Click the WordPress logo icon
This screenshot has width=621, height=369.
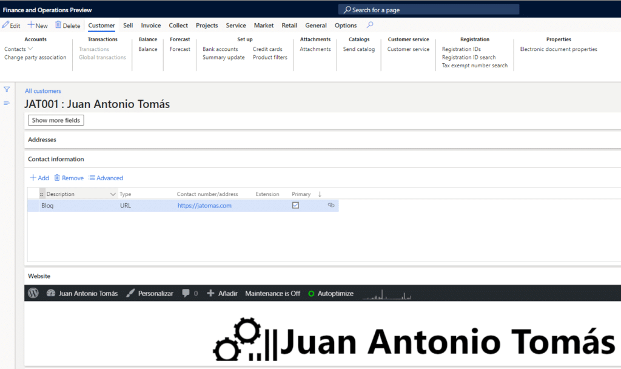tap(33, 293)
